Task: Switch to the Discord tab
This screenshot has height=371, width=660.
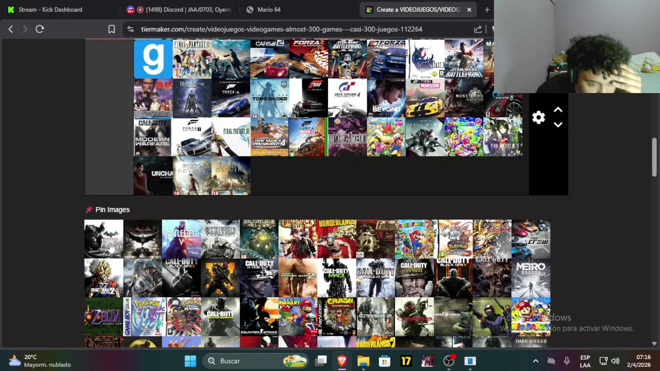Action: pyautogui.click(x=180, y=9)
